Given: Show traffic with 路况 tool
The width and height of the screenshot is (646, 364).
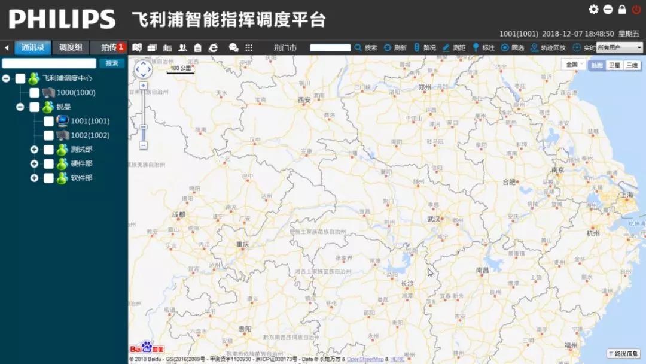Looking at the screenshot, I should 425,48.
